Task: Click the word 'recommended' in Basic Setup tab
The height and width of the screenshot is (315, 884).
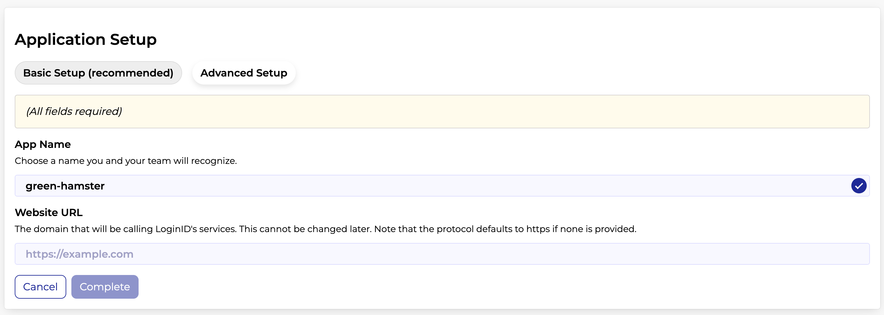Action: click(131, 73)
